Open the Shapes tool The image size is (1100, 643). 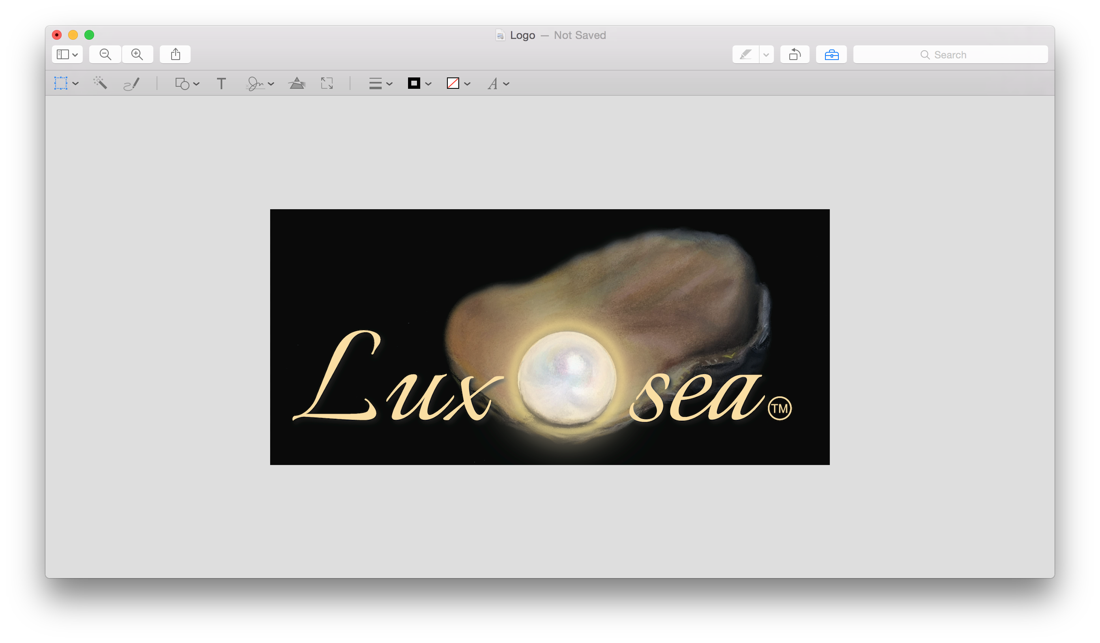pyautogui.click(x=182, y=84)
